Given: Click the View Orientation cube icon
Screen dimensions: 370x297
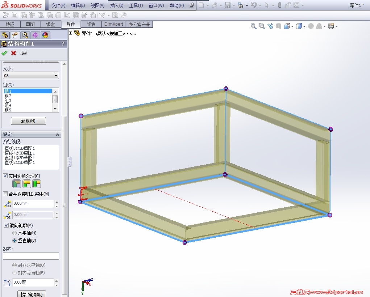Looking at the screenshot, I should tap(287, 26).
